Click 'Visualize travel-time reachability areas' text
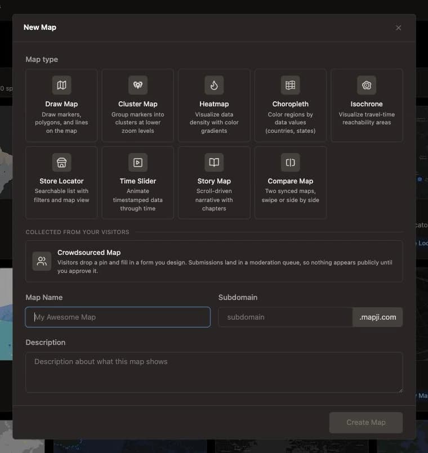Viewport: 428px width, 453px height. [367, 118]
